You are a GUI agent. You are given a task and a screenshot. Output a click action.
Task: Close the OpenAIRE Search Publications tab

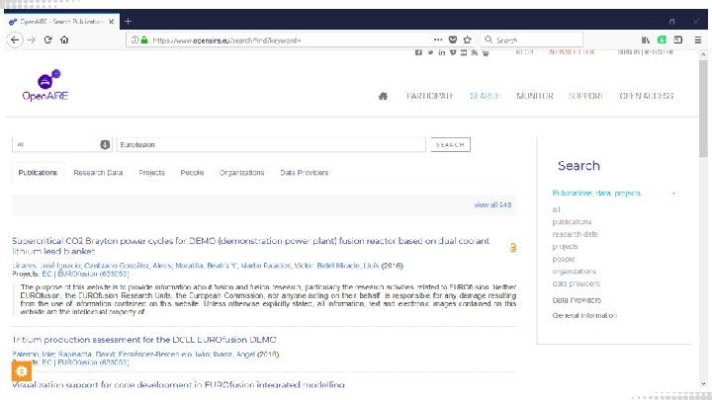(x=111, y=22)
